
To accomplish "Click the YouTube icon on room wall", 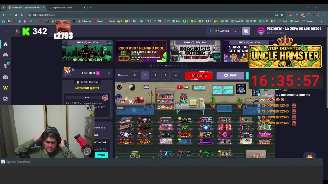I will tap(180, 87).
